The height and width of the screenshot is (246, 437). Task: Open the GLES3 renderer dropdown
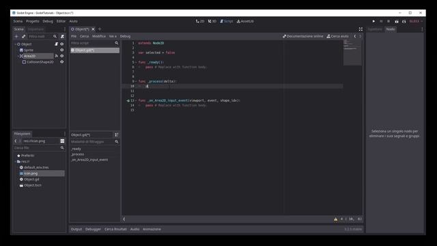pyautogui.click(x=416, y=21)
